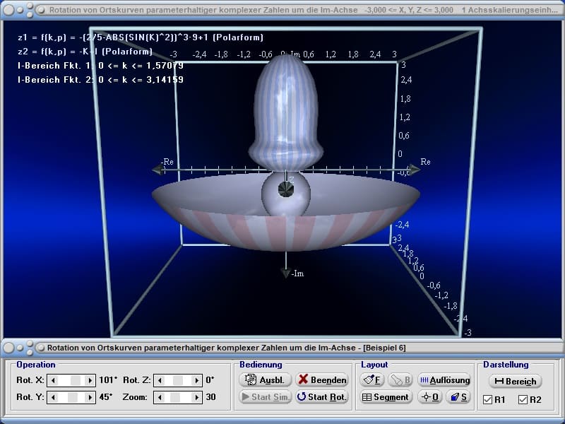The height and width of the screenshot is (424, 565).
Task: Toggle the R2 checkbox
Action: [523, 399]
